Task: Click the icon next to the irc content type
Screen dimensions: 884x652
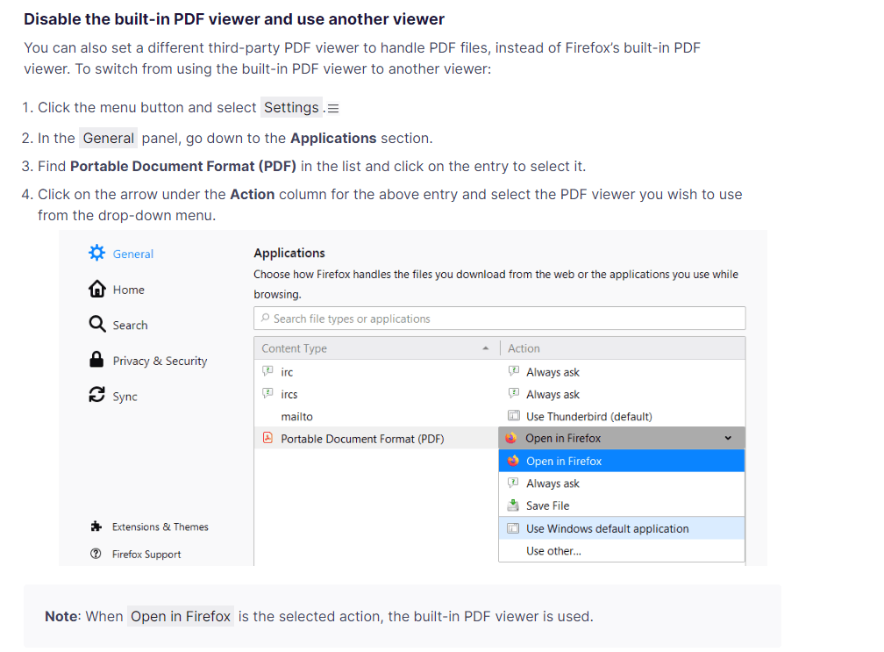Action: (x=267, y=371)
